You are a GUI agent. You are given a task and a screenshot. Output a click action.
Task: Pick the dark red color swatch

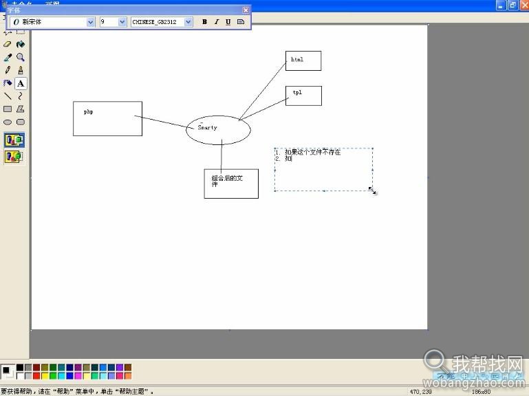click(36, 367)
